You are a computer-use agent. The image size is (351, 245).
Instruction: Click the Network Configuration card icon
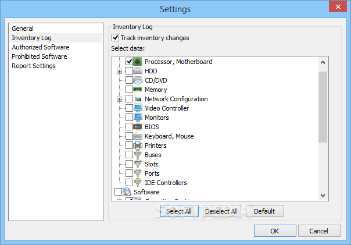(138, 99)
